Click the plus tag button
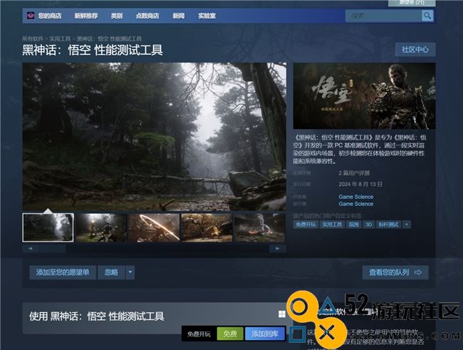 point(407,225)
